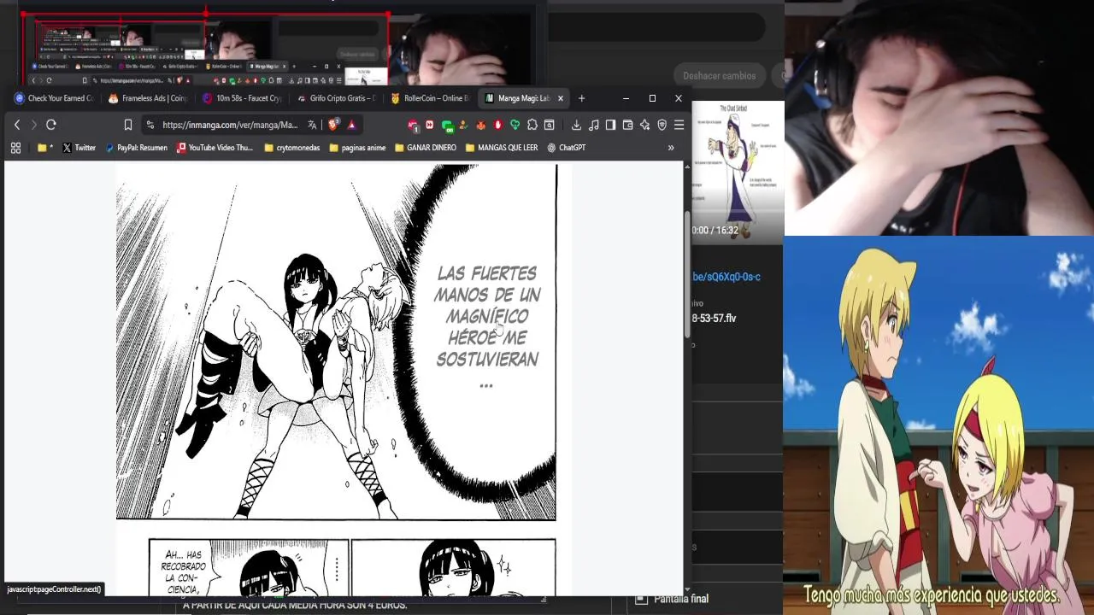The width and height of the screenshot is (1094, 615).
Task: Go back to the previous page
Action: point(17,125)
